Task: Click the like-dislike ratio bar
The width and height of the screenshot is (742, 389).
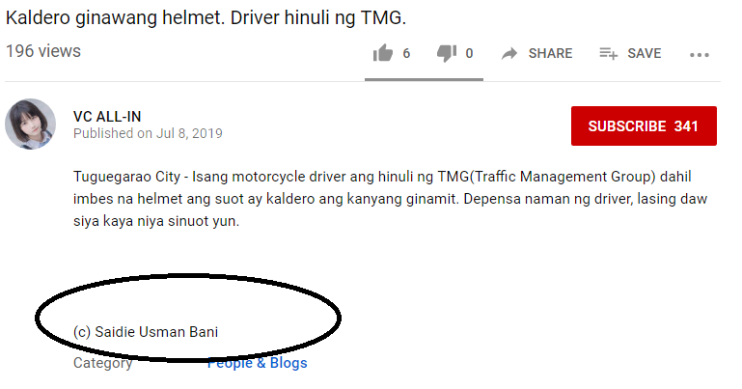Action: click(424, 79)
